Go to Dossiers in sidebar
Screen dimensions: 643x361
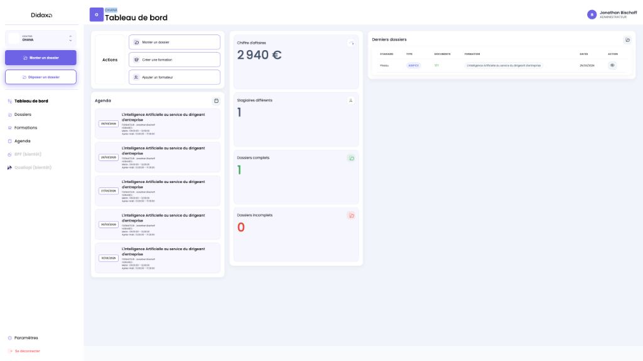coord(23,115)
